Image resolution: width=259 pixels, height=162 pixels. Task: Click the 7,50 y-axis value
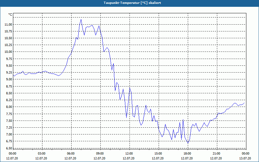9,121
